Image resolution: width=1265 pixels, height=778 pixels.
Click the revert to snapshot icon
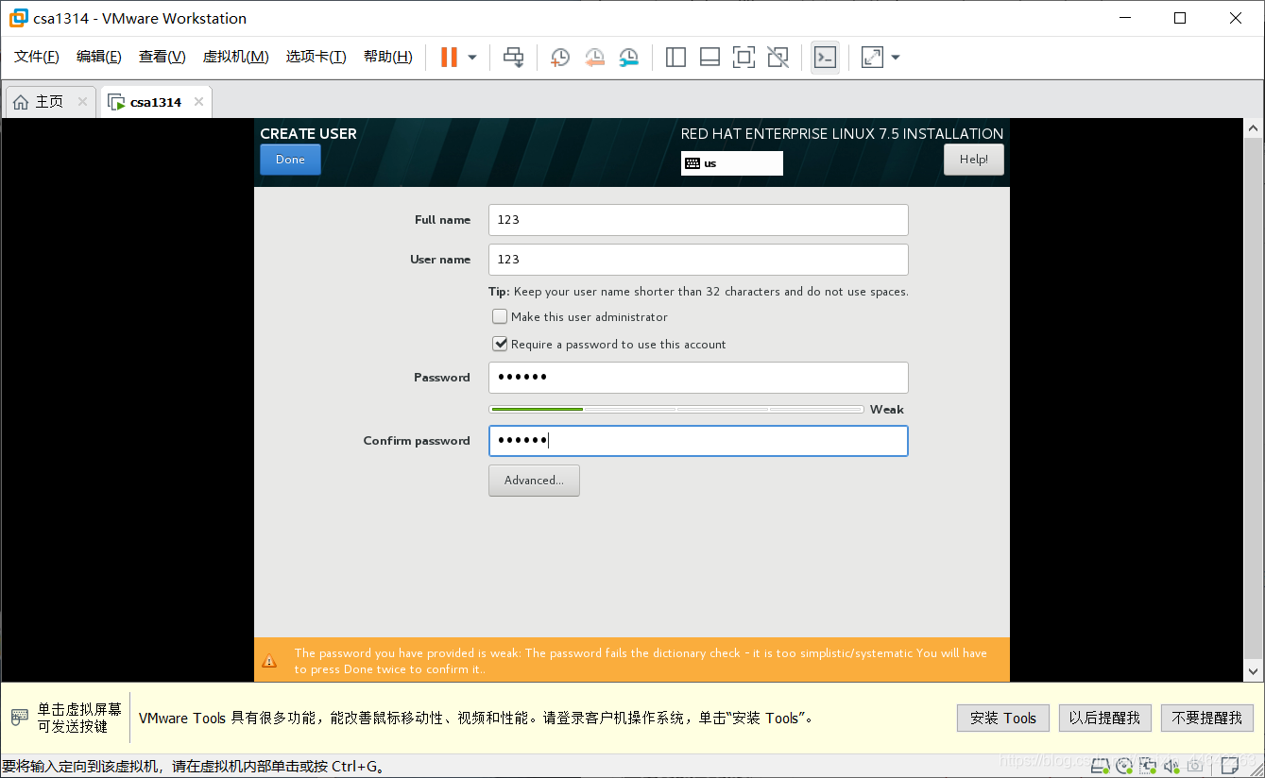click(x=594, y=58)
